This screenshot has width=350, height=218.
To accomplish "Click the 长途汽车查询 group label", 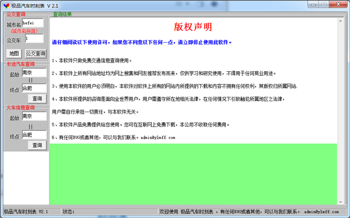I will [20, 64].
